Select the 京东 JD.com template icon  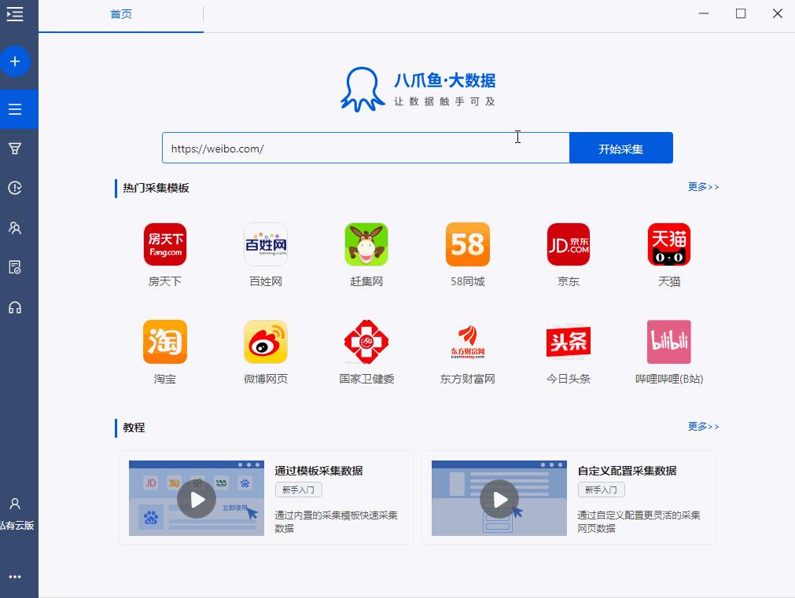(569, 244)
